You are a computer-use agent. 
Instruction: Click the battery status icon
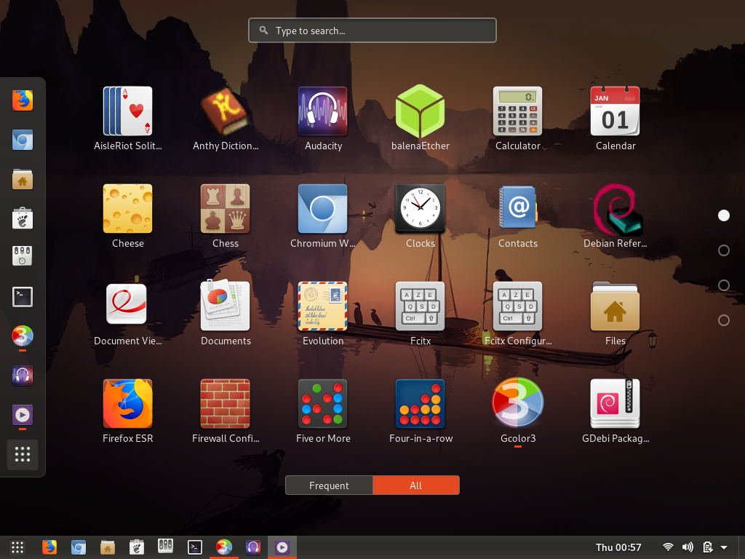pyautogui.click(x=707, y=547)
